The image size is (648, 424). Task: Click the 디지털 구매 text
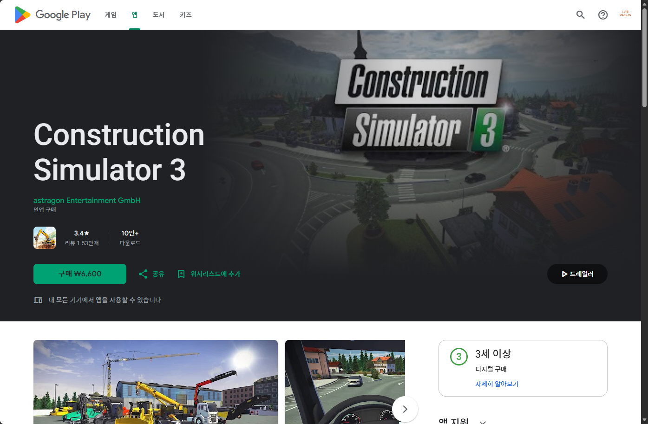pos(491,369)
